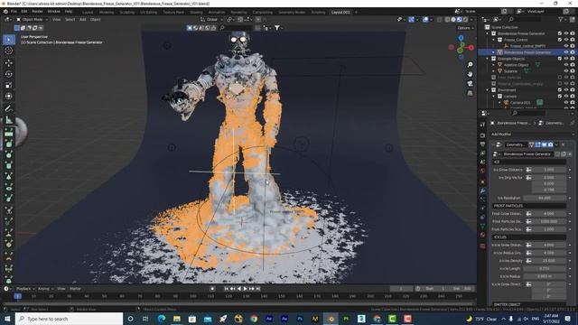Open File Explorer from the taskbar

[x=177, y=319]
